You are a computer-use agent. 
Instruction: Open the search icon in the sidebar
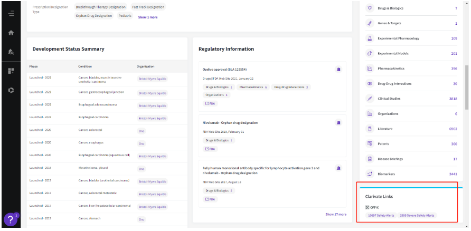click(x=11, y=52)
